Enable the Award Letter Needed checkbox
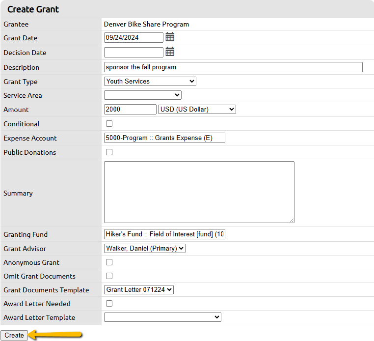The image size is (374, 341). click(109, 303)
